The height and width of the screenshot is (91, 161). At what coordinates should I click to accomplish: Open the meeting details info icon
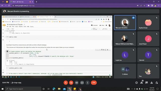pyautogui.click(x=136, y=83)
